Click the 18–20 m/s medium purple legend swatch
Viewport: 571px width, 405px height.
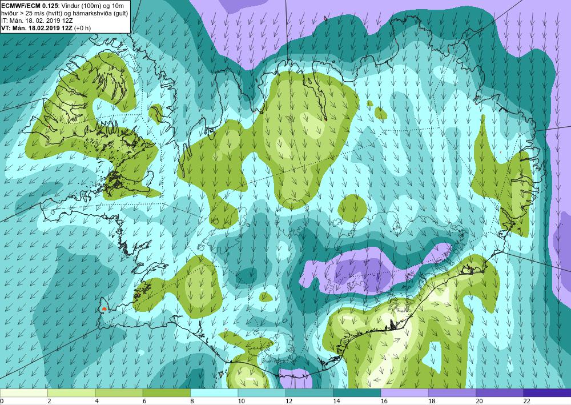tap(452, 392)
